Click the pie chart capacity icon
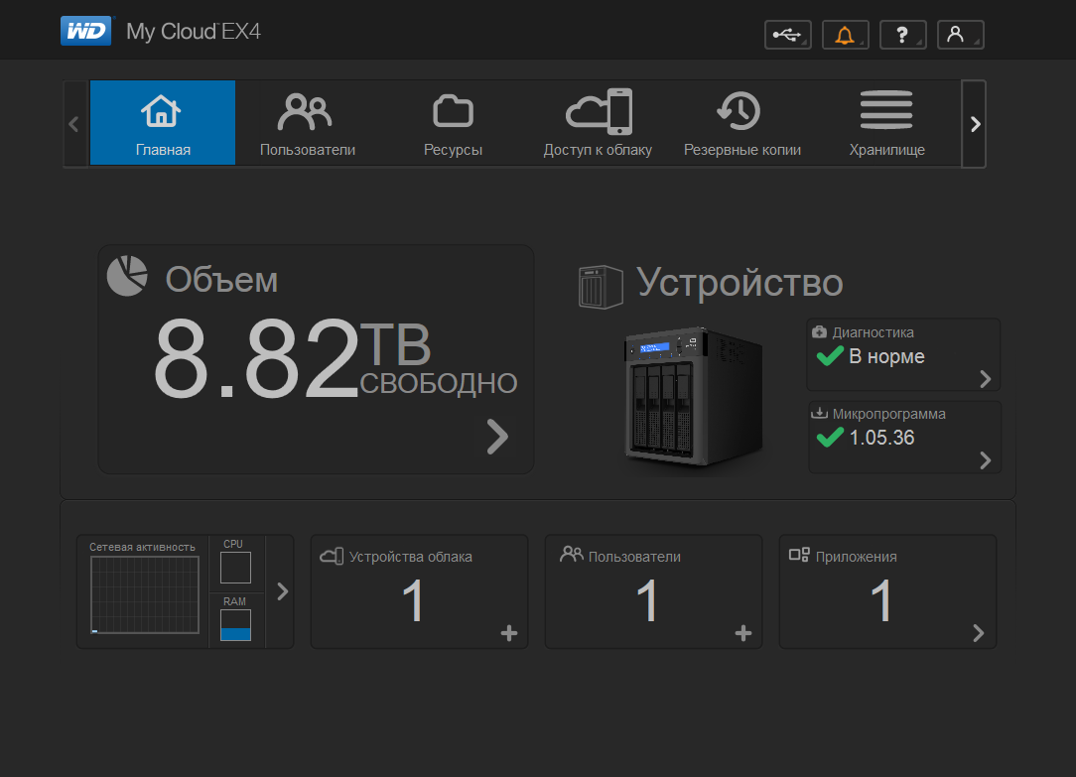Image resolution: width=1076 pixels, height=777 pixels. click(127, 275)
